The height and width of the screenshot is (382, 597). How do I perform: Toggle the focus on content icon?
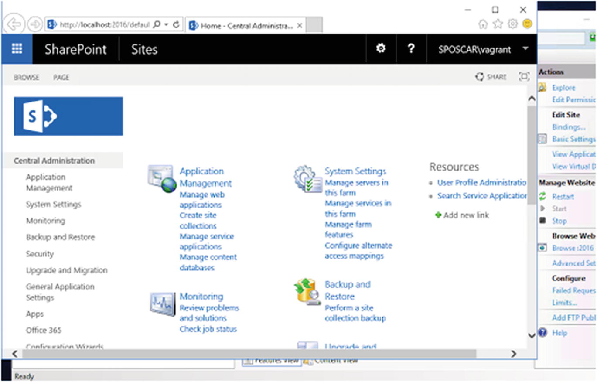(x=524, y=77)
